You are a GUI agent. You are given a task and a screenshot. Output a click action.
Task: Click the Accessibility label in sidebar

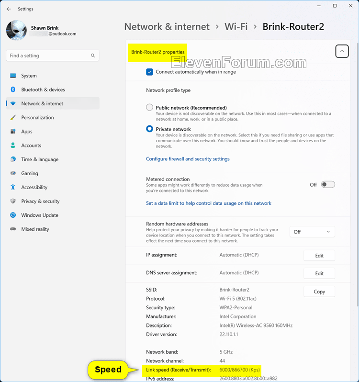[34, 187]
